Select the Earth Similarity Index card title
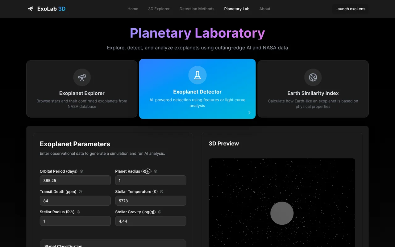This screenshot has width=395, height=247. [x=313, y=93]
